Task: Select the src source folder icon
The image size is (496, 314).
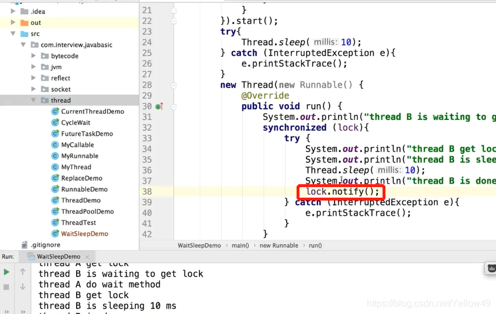Action: [25, 33]
